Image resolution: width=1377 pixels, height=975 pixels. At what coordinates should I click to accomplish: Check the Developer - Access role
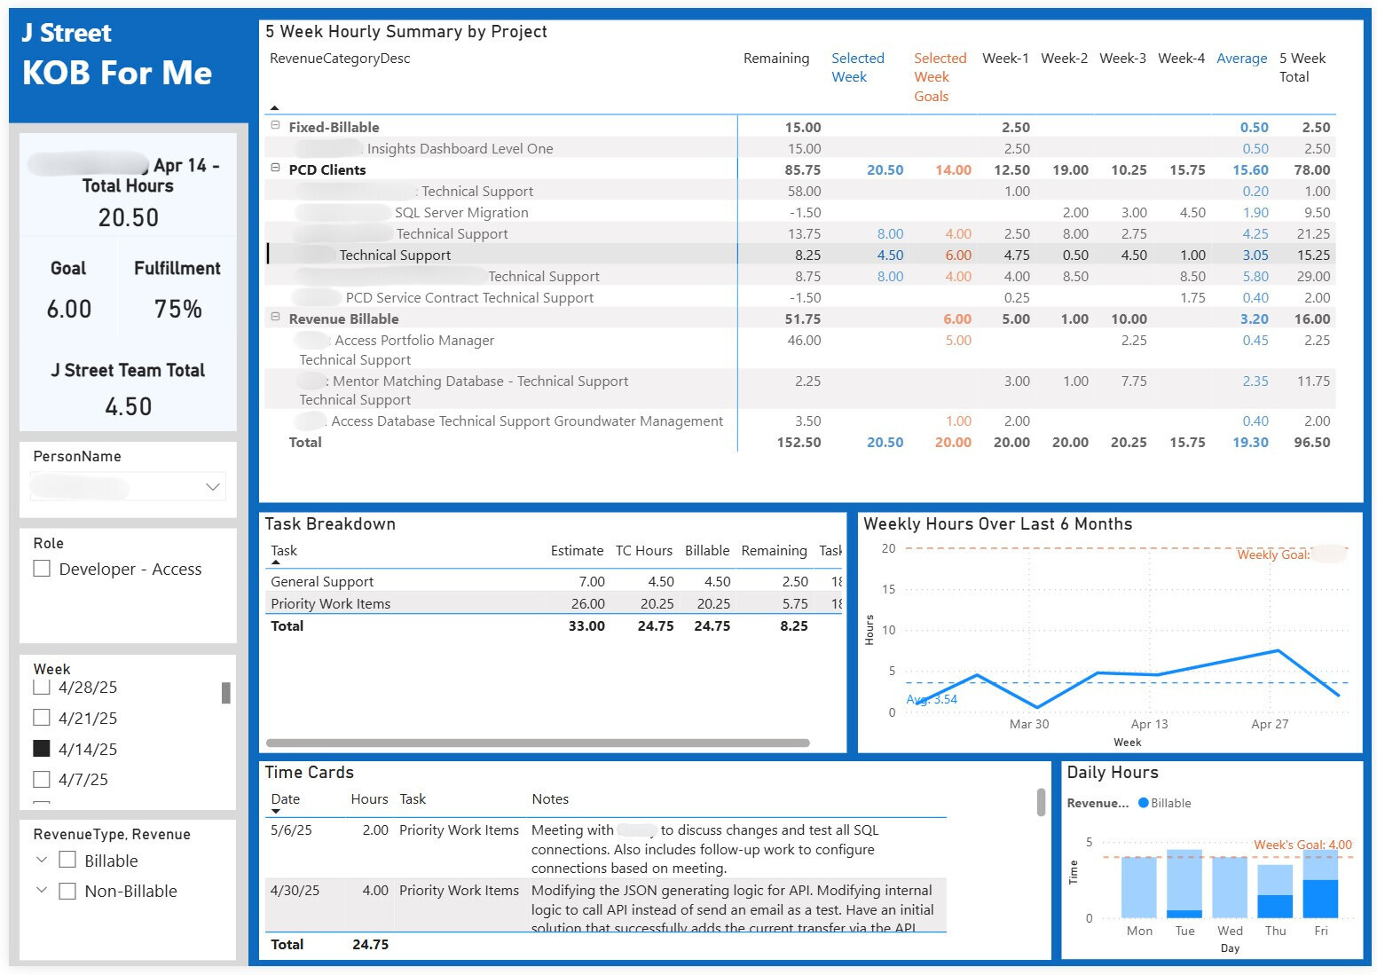tap(42, 569)
